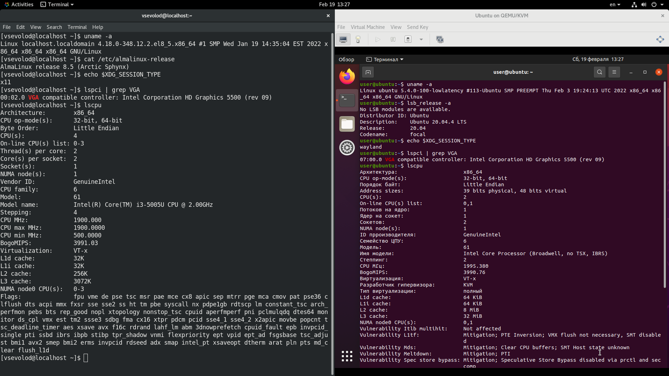This screenshot has width=669, height=376.
Task: Show virtual hardware details lightbulb
Action: pyautogui.click(x=358, y=39)
